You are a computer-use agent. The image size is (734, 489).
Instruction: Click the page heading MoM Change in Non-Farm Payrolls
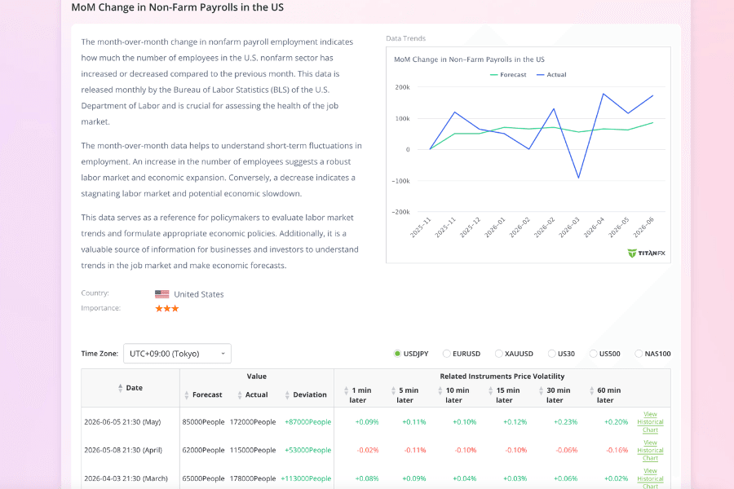tap(178, 7)
